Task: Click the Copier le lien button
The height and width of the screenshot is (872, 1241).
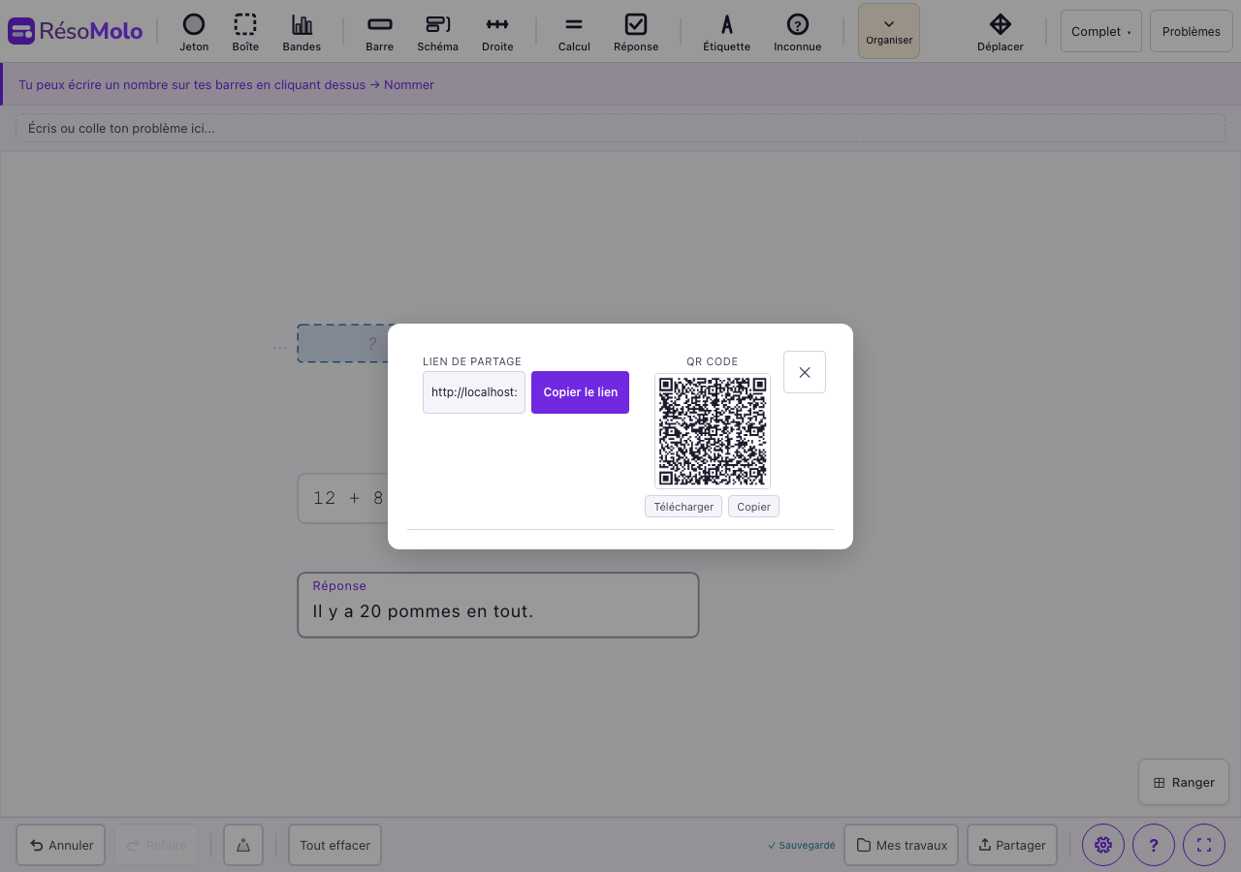Action: click(580, 391)
